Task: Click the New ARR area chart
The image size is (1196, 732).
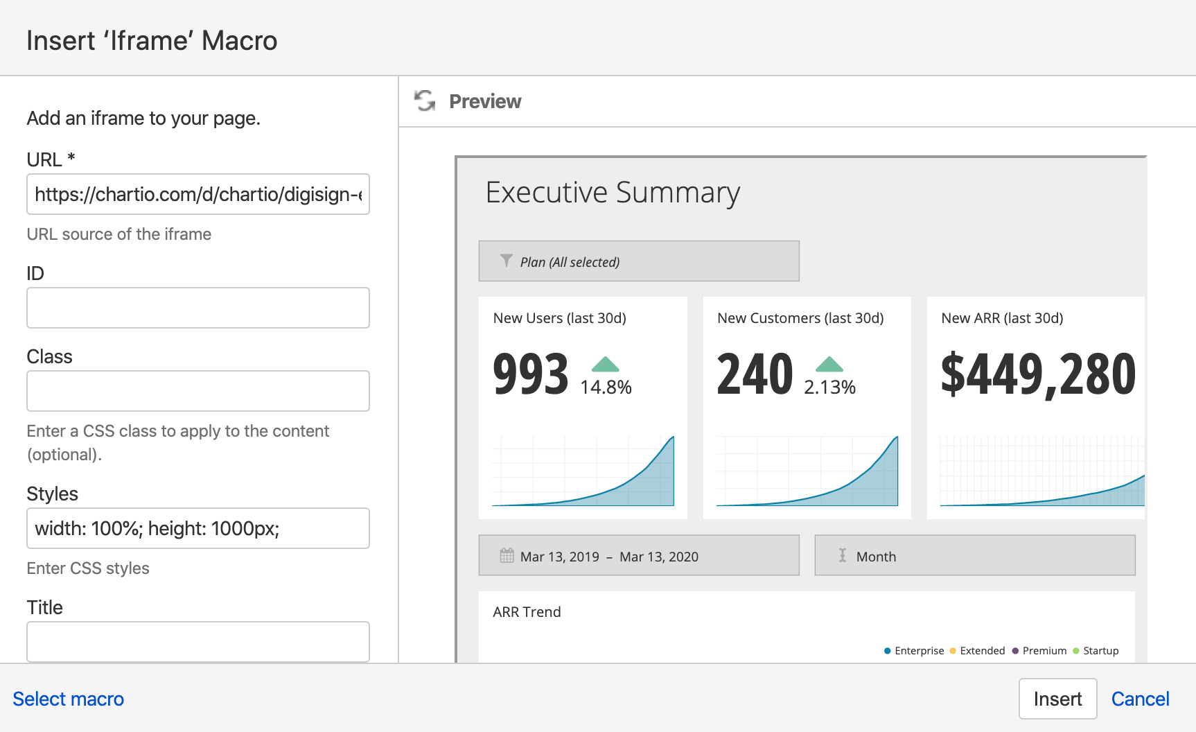Action: tap(1042, 471)
